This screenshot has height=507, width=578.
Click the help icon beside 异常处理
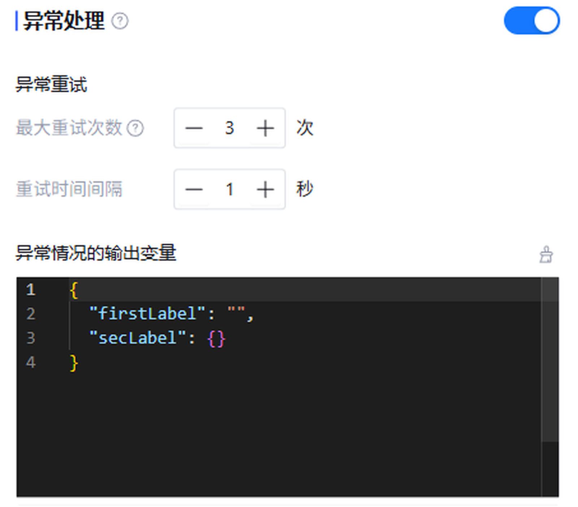120,21
